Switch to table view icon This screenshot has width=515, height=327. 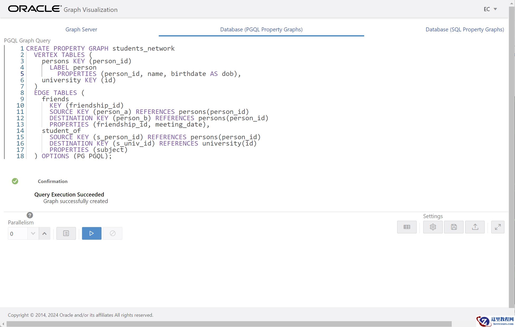point(407,227)
